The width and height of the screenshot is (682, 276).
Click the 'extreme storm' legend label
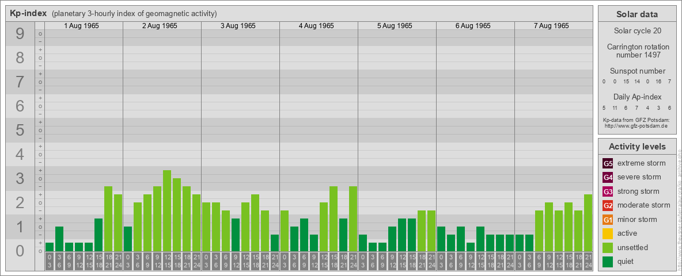[x=642, y=163]
